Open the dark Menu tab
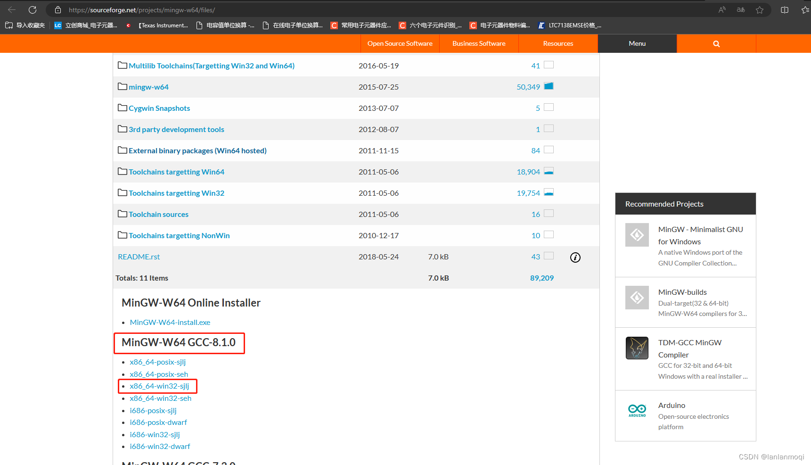The image size is (811, 465). (637, 43)
